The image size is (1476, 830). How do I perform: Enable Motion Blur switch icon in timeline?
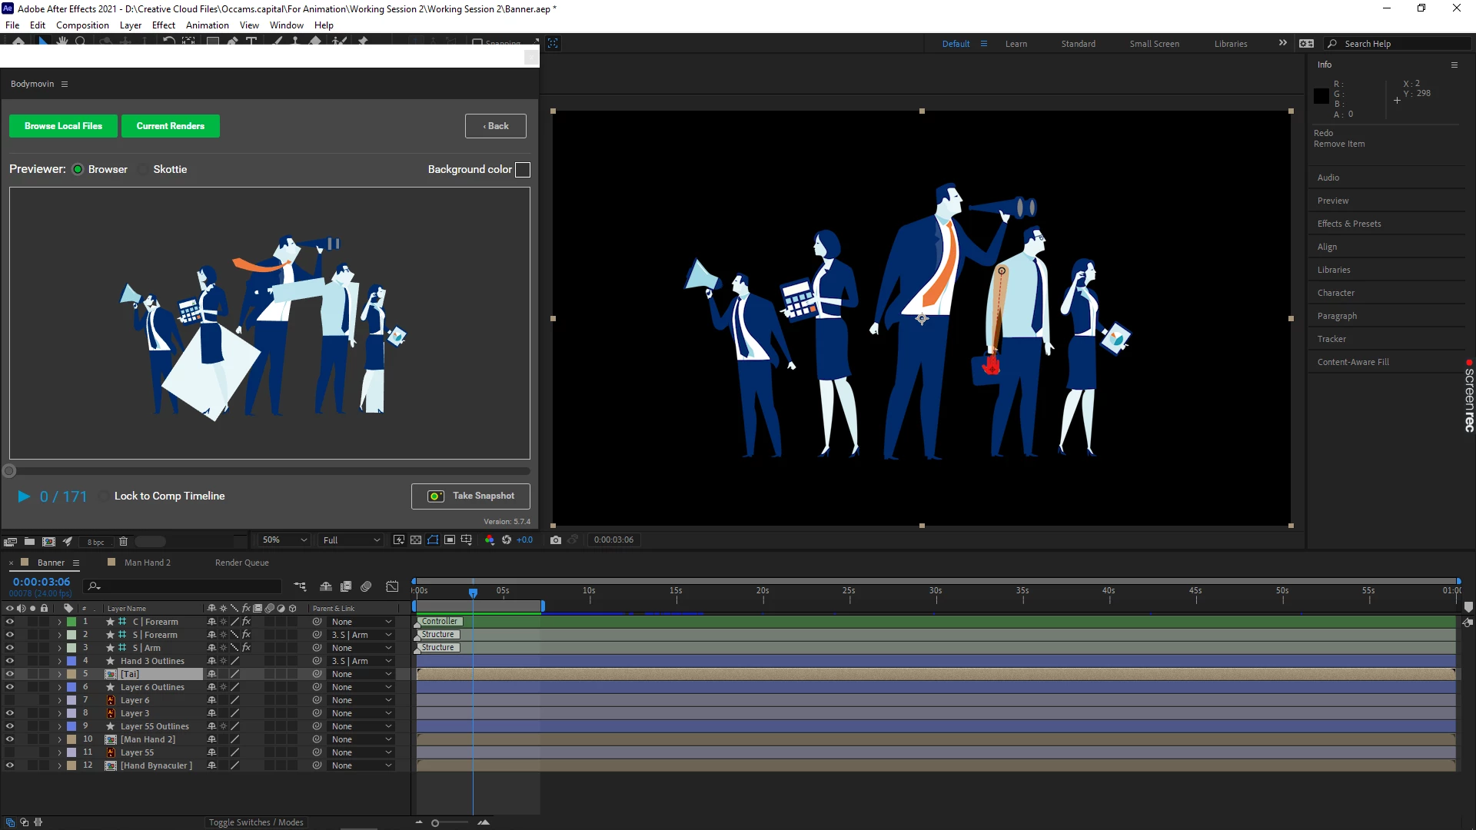pyautogui.click(x=366, y=586)
